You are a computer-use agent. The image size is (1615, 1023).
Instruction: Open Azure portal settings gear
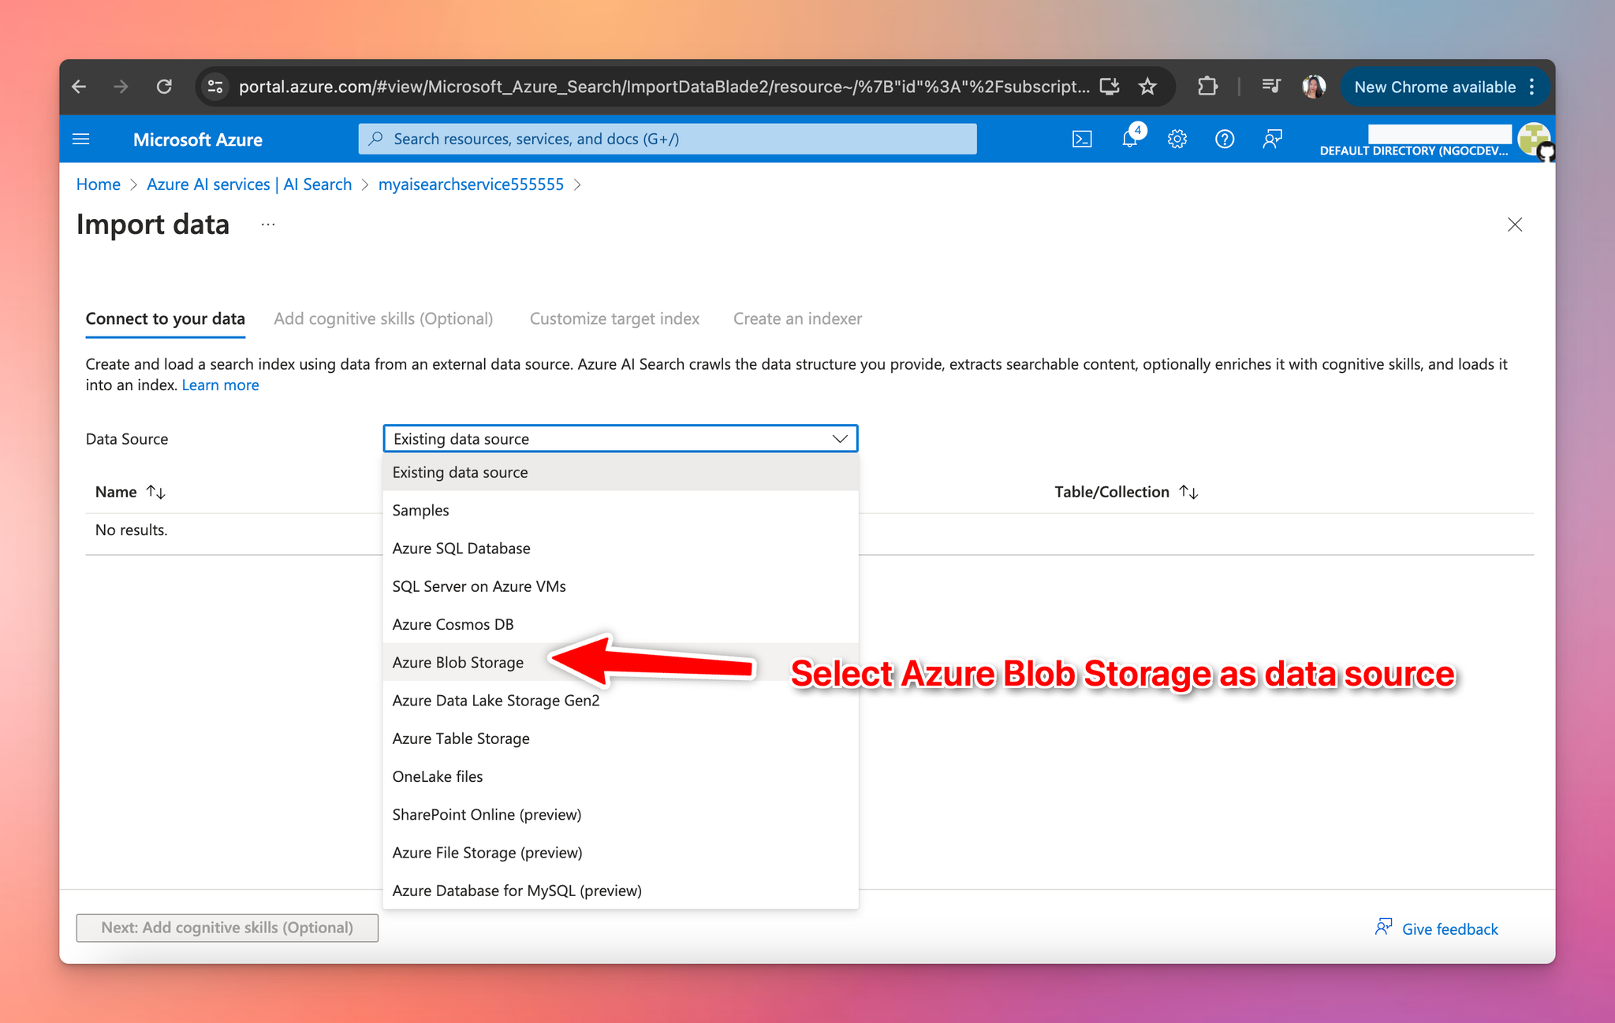[x=1177, y=139]
